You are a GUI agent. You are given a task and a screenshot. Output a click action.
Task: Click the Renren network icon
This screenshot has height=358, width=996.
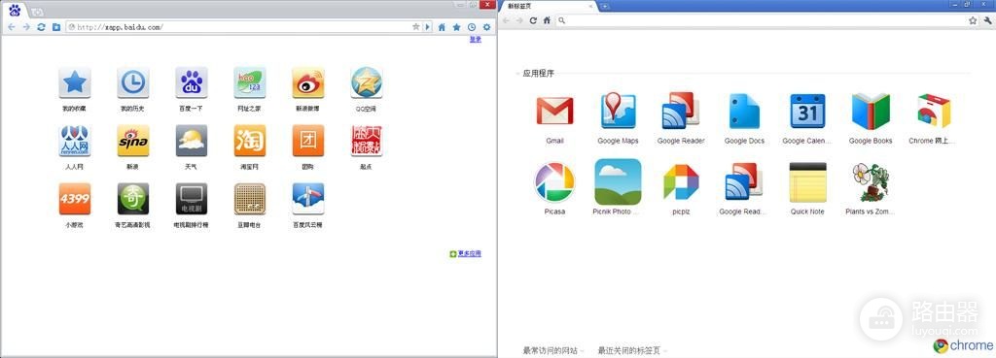(74, 140)
